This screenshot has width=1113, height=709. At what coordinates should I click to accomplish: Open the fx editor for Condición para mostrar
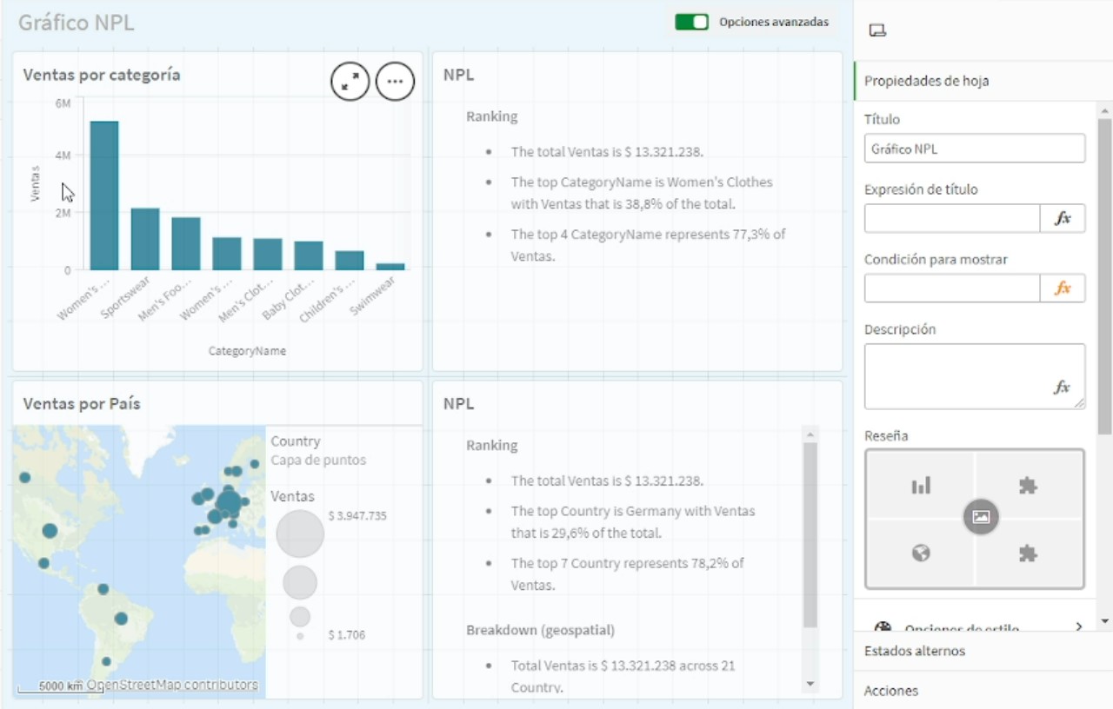point(1063,288)
